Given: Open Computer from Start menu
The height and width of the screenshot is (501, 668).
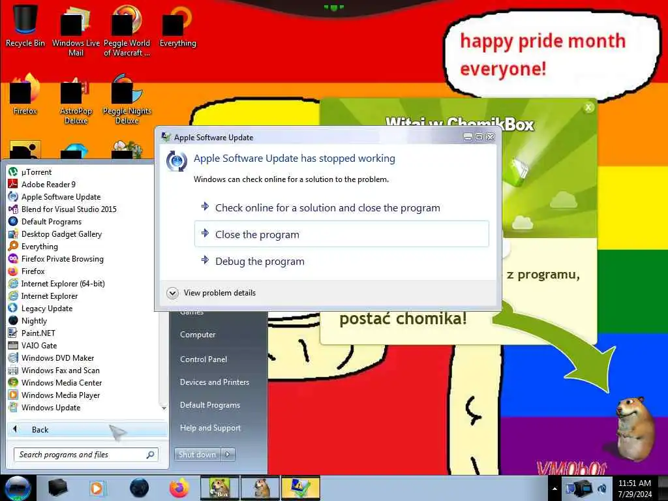Looking at the screenshot, I should [198, 335].
